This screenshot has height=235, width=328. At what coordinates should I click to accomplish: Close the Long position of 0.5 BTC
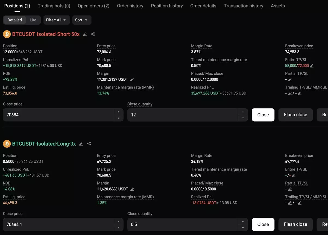point(263,224)
